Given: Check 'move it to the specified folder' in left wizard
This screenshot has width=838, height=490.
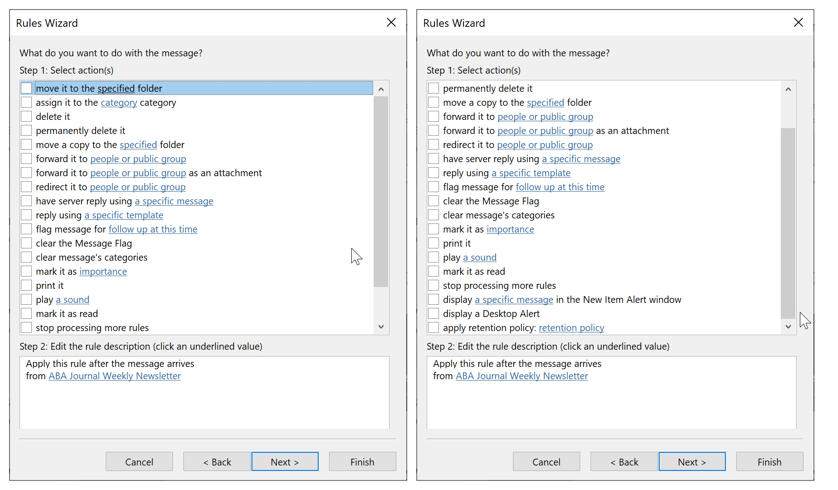Looking at the screenshot, I should pos(26,88).
